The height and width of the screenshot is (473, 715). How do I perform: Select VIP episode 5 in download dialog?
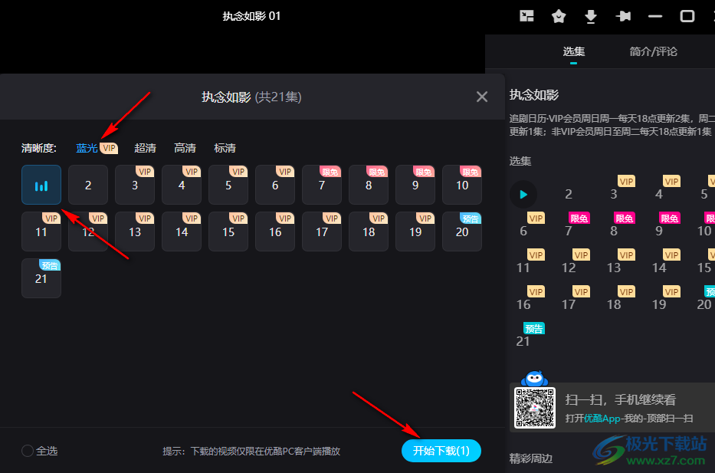pos(228,185)
